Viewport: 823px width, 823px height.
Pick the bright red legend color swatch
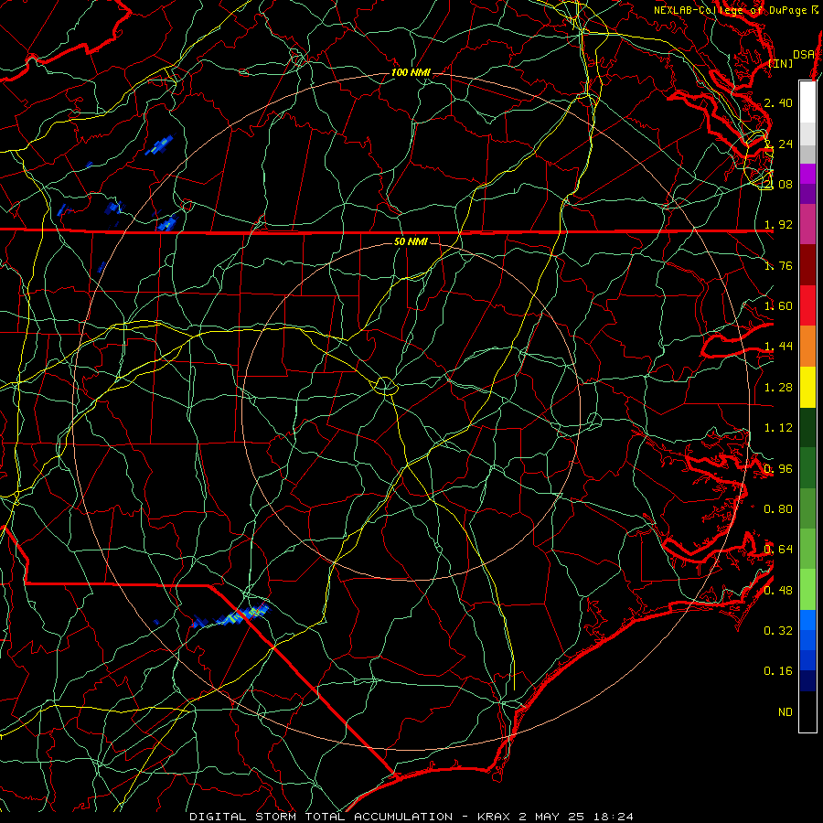point(807,305)
